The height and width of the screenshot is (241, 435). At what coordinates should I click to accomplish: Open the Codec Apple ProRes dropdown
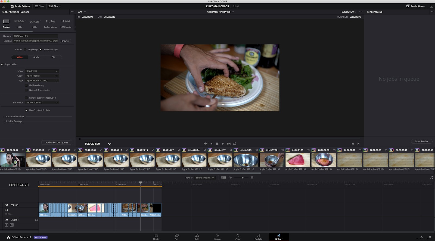42,76
